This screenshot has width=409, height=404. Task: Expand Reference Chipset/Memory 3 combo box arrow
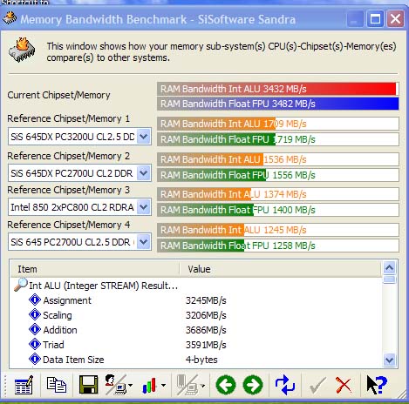(144, 207)
